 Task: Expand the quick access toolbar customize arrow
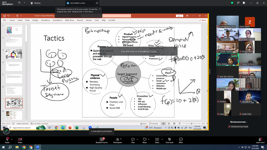pyautogui.click(x=21, y=16)
